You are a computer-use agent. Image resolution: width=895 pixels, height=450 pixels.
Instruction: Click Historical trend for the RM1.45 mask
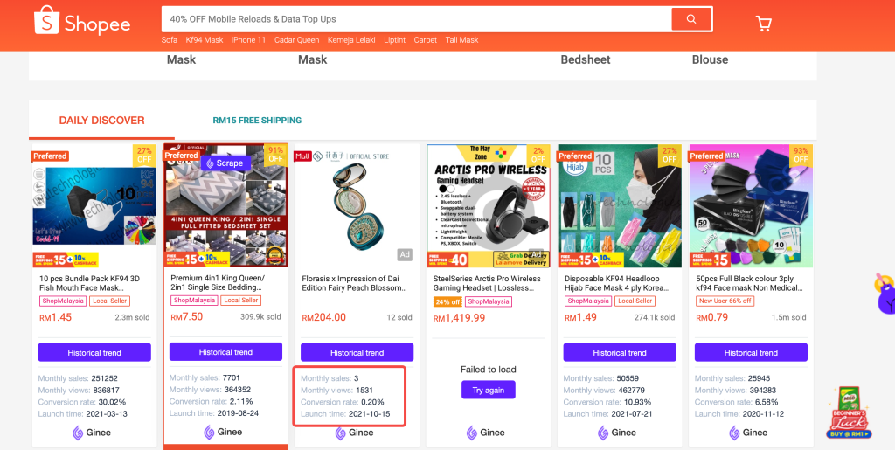[94, 352]
